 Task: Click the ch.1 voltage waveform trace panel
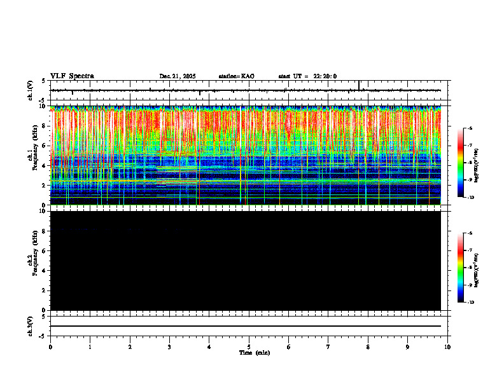click(250, 90)
